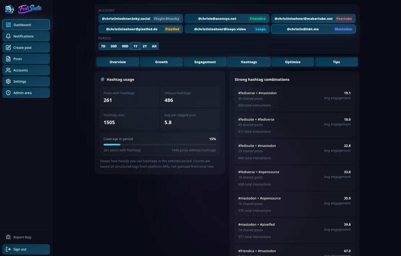
Task: Click the Dashboard grid icon
Action: click(x=8, y=25)
